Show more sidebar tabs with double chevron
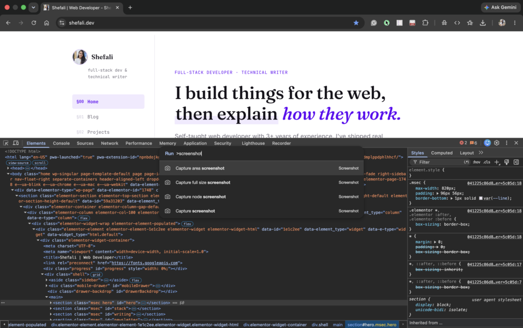 (x=481, y=152)
